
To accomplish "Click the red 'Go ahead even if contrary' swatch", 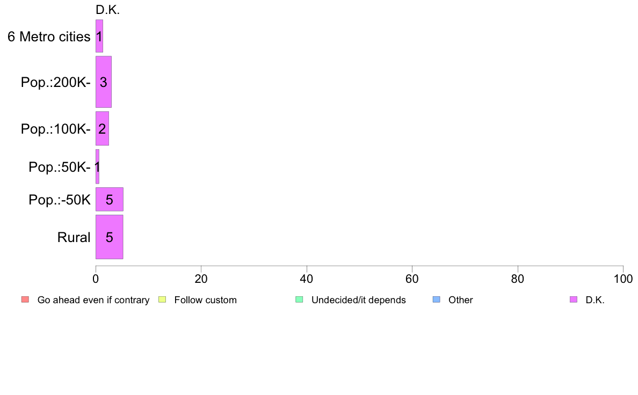I will point(25,300).
